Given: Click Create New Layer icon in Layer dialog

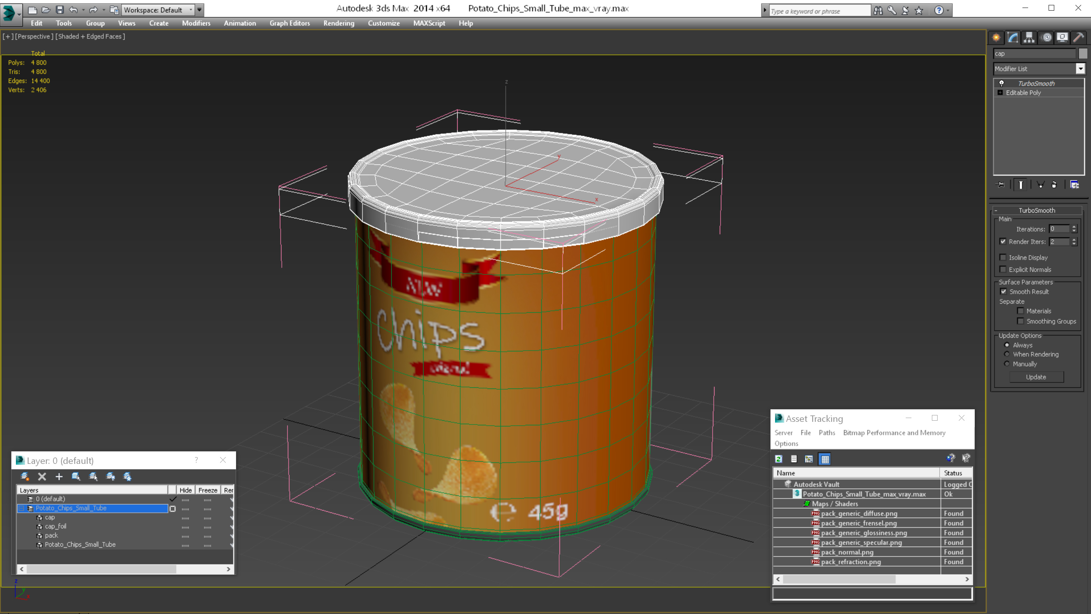Looking at the screenshot, I should tap(25, 477).
